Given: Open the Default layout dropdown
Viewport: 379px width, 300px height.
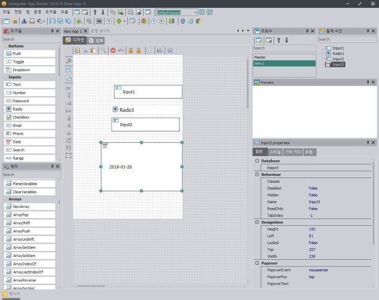Looking at the screenshot, I should [x=196, y=13].
